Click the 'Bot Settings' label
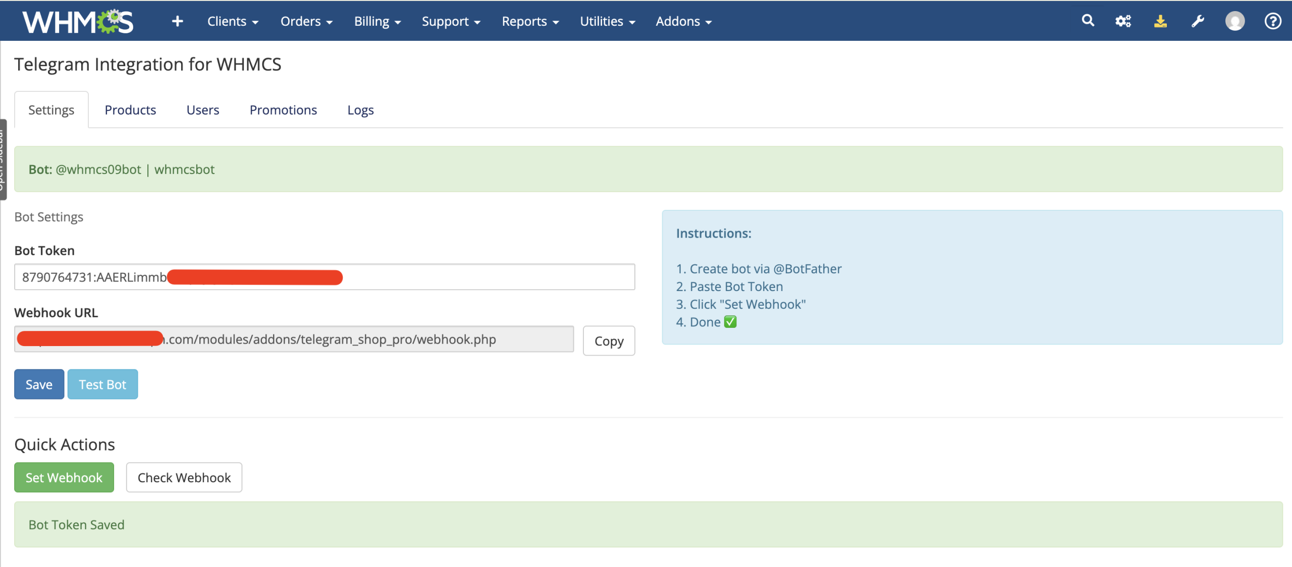1292x567 pixels. pyautogui.click(x=49, y=217)
